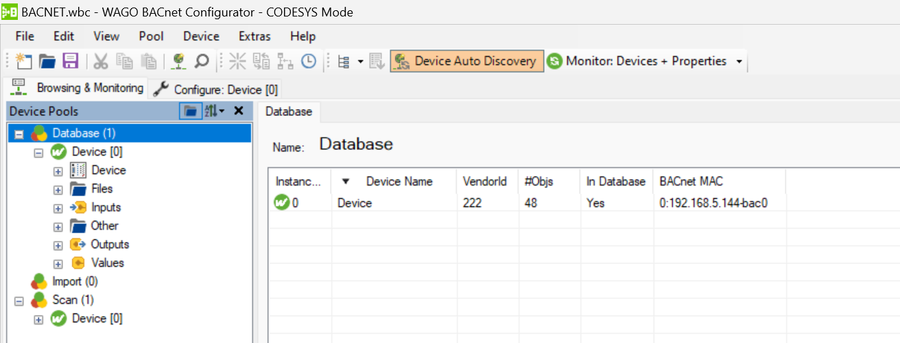Image resolution: width=900 pixels, height=343 pixels.
Task: Switch to Browsing & Monitoring tab
Action: 77,88
